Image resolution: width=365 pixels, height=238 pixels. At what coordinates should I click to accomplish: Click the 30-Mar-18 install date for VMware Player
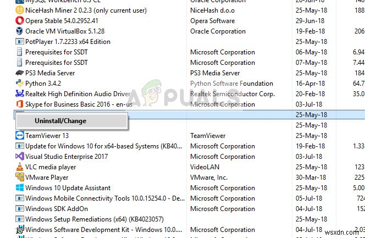pos(311,178)
